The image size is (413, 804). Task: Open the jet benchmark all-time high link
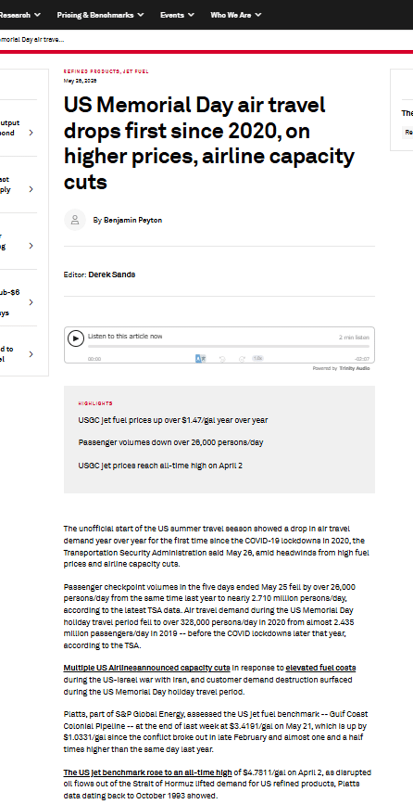pos(148,772)
